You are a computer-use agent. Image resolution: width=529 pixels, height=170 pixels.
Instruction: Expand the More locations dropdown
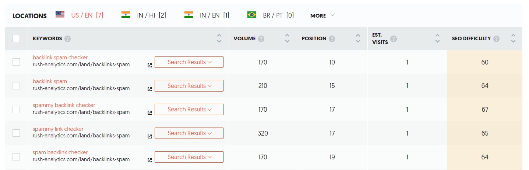click(322, 15)
